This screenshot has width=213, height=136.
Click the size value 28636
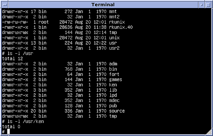point(66,27)
